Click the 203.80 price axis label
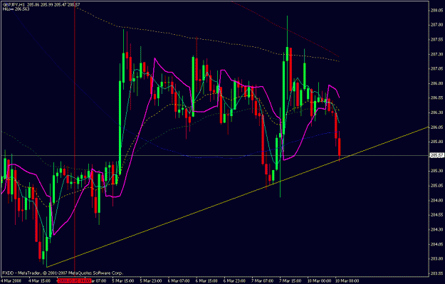Image resolution: width=445 pixels, height=284 pixels. point(436,259)
